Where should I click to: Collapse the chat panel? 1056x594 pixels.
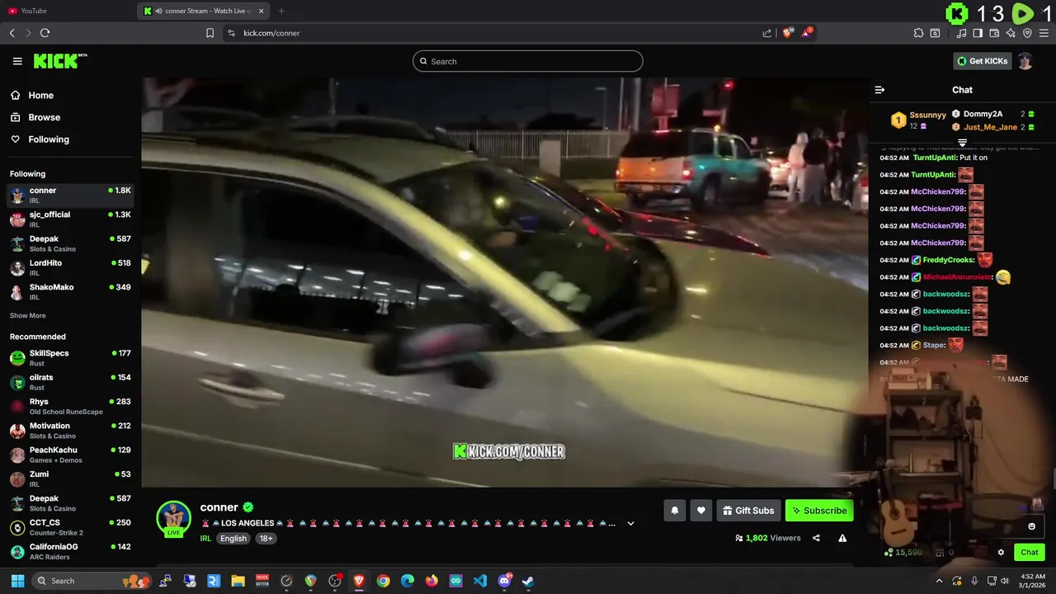pos(879,90)
